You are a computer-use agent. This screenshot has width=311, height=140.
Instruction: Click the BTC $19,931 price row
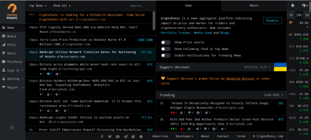tap(299, 49)
